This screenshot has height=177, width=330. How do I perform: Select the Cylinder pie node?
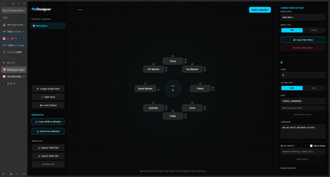point(153,108)
